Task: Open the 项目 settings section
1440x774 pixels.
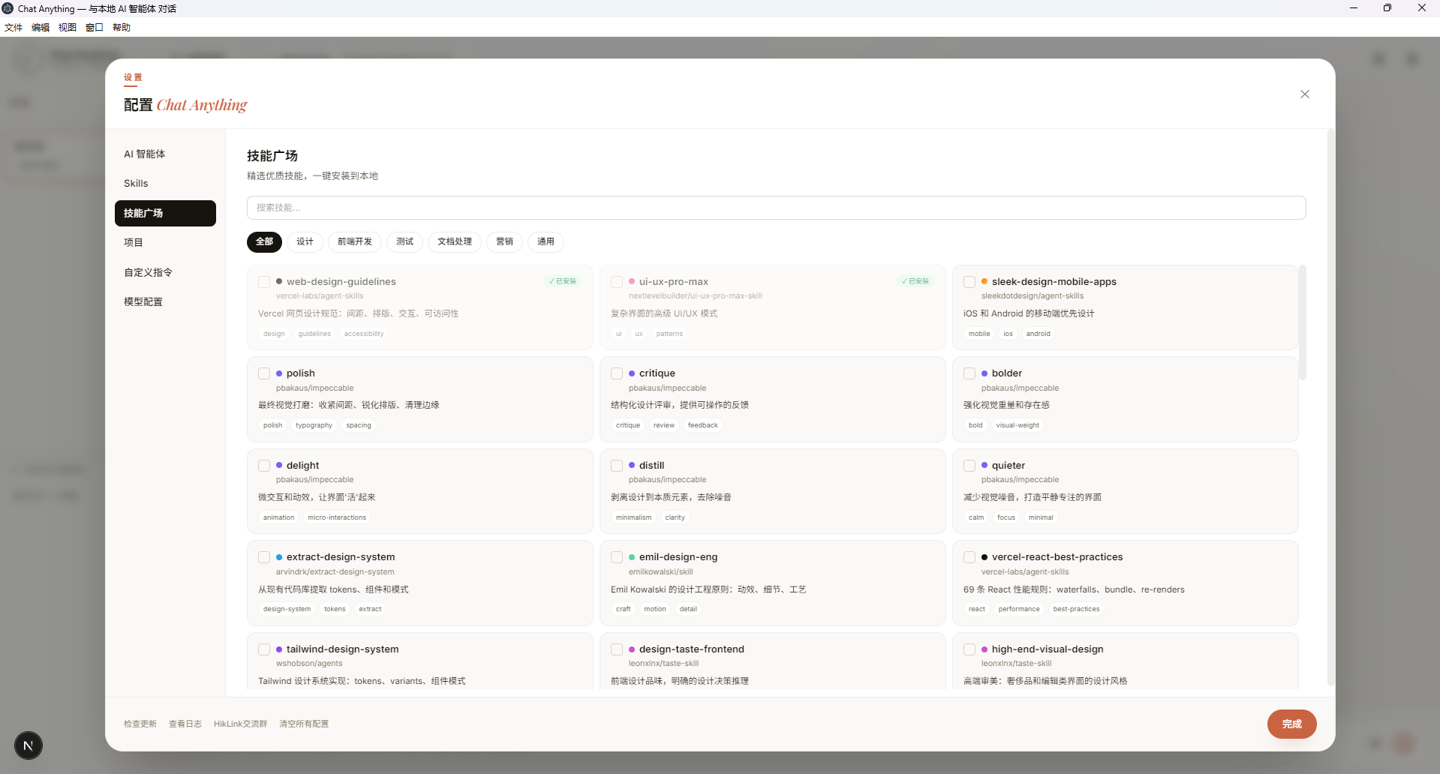Action: click(165, 242)
